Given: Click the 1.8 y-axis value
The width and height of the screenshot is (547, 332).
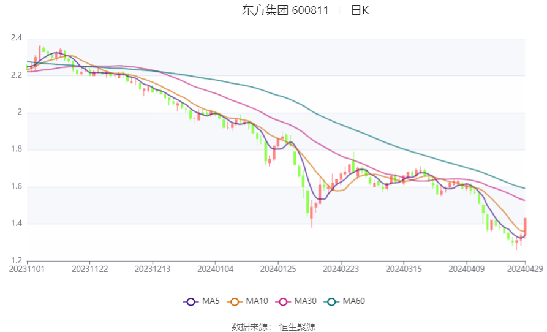Looking at the screenshot, I should click(x=17, y=149).
